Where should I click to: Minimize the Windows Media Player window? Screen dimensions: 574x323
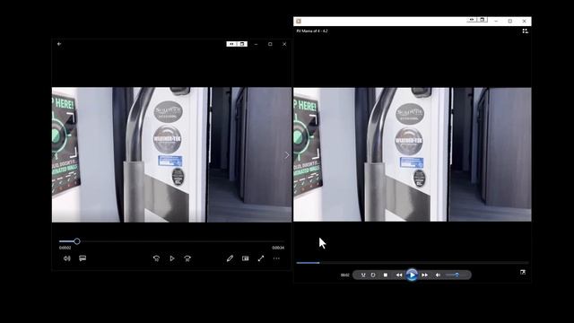click(x=496, y=22)
